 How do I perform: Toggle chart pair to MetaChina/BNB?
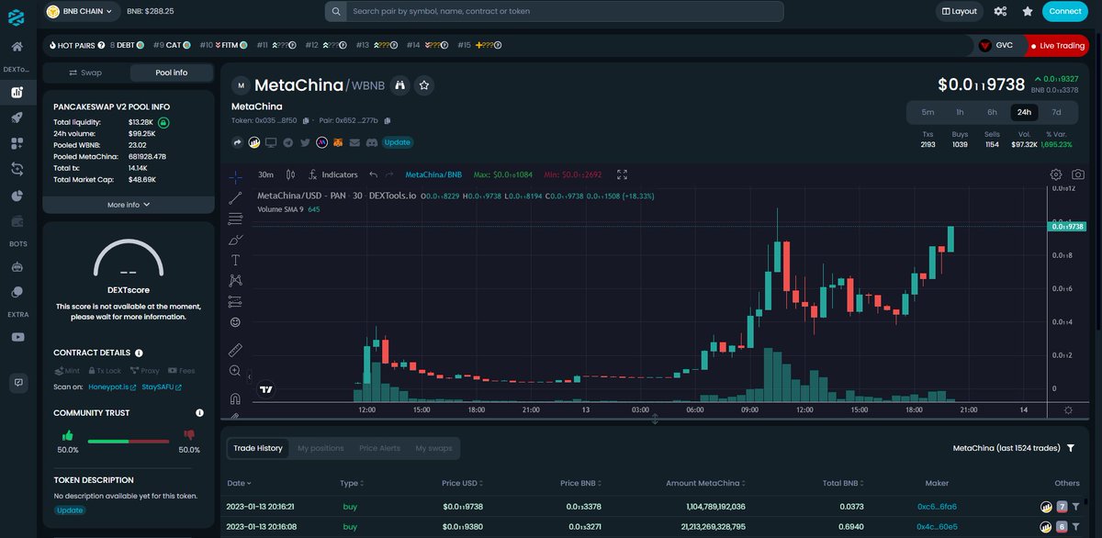(433, 174)
